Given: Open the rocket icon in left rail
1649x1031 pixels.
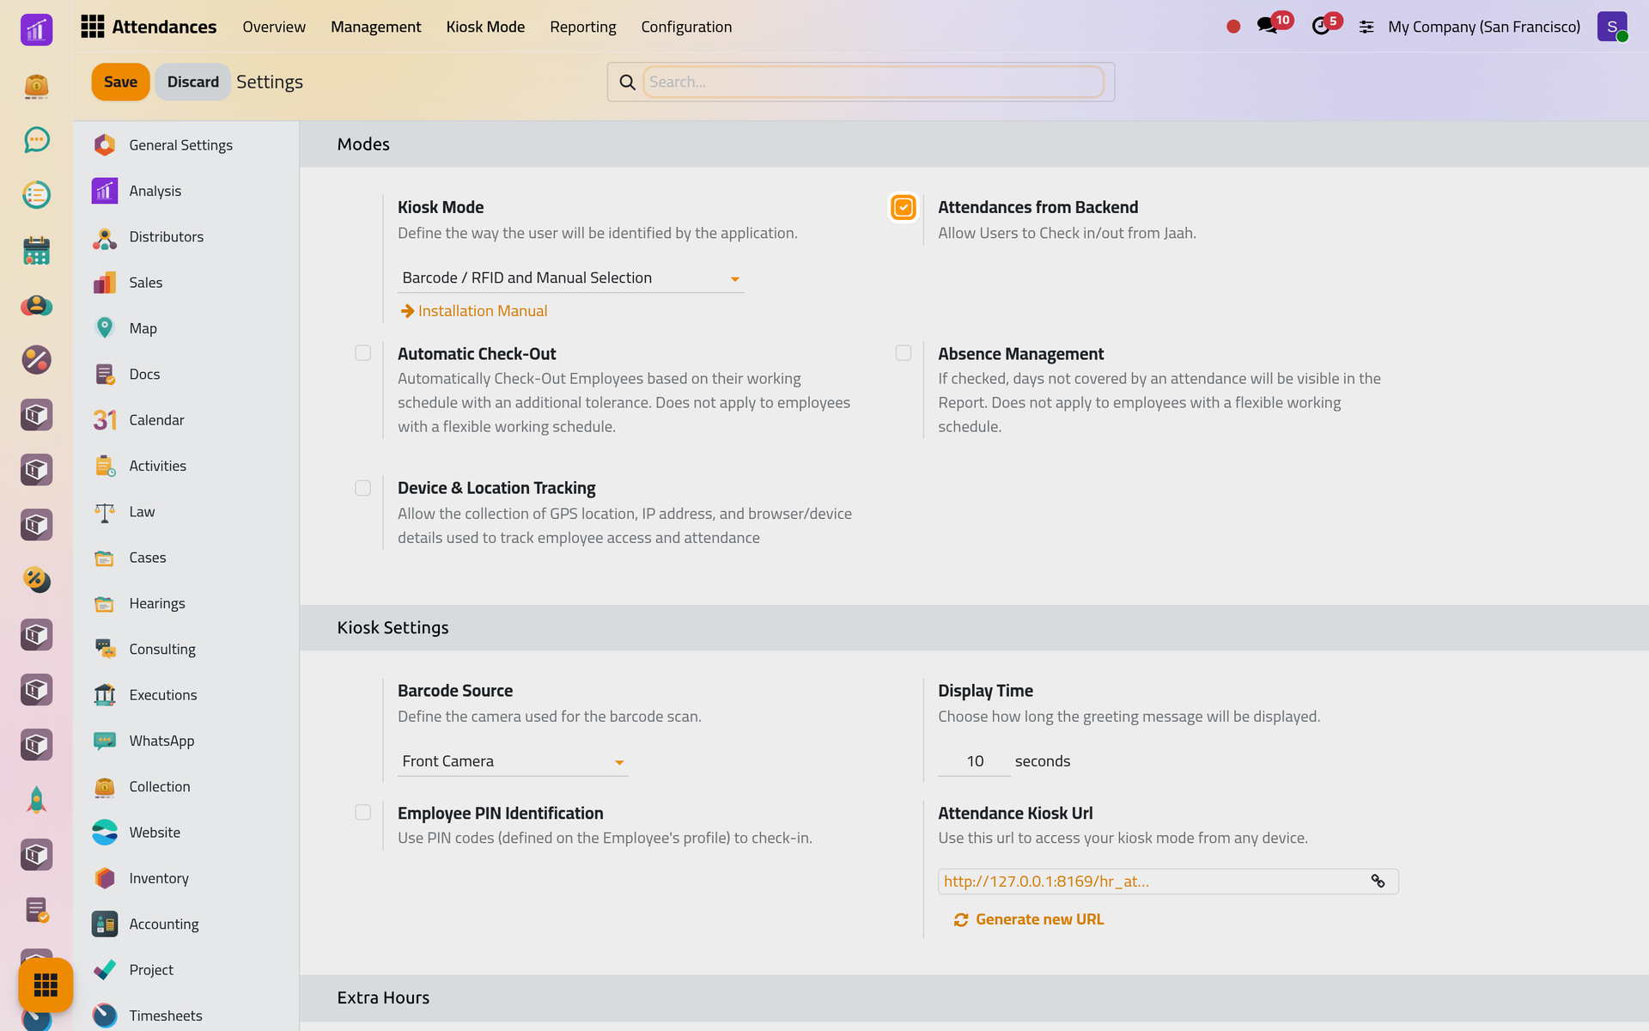Looking at the screenshot, I should (x=36, y=800).
